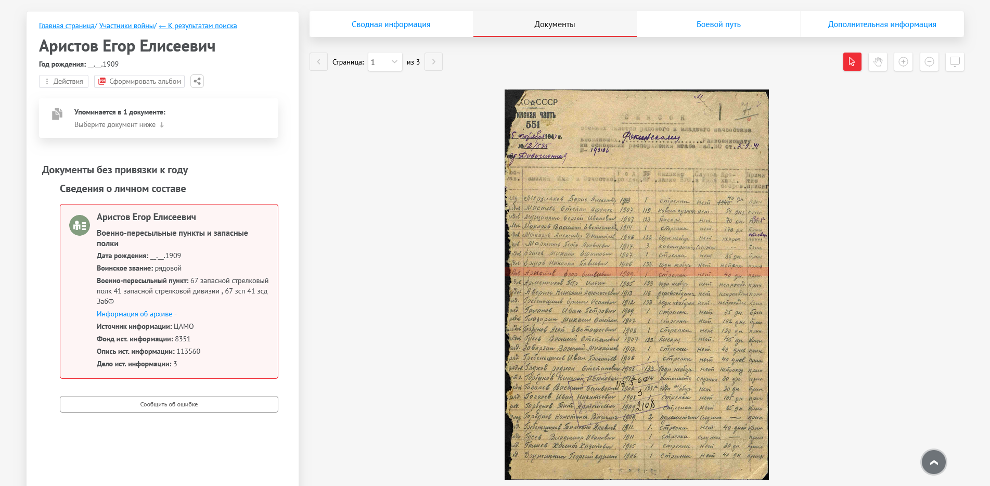
Task: Open the page number dropdown
Action: pos(384,62)
